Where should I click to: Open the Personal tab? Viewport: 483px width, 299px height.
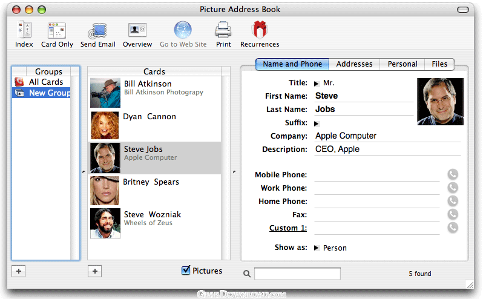[x=402, y=64]
